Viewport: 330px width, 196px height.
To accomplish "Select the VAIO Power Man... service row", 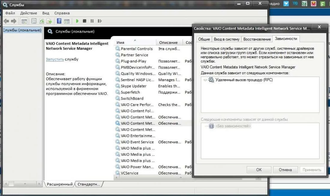I will coord(153,167).
